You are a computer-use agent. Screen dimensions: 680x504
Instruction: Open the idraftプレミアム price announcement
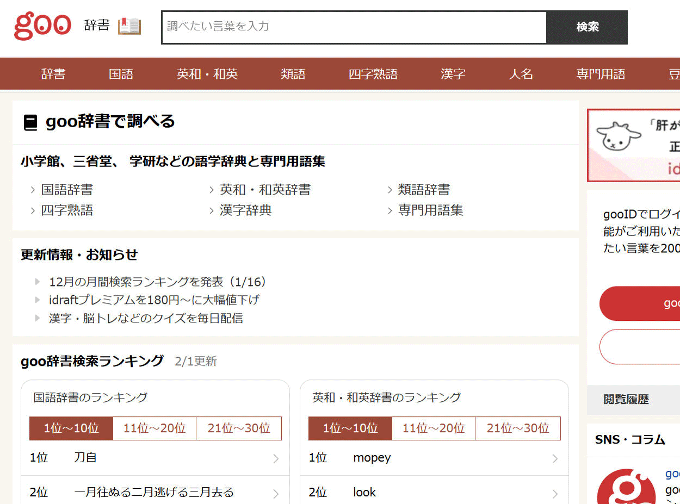pyautogui.click(x=154, y=300)
